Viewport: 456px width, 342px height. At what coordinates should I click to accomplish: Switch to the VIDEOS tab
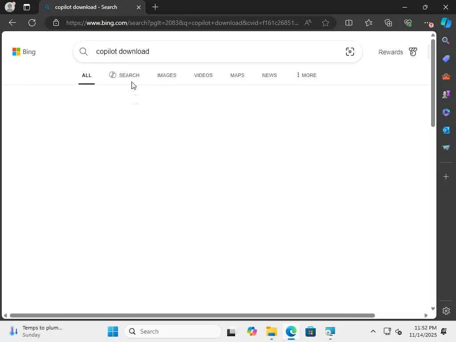point(203,75)
